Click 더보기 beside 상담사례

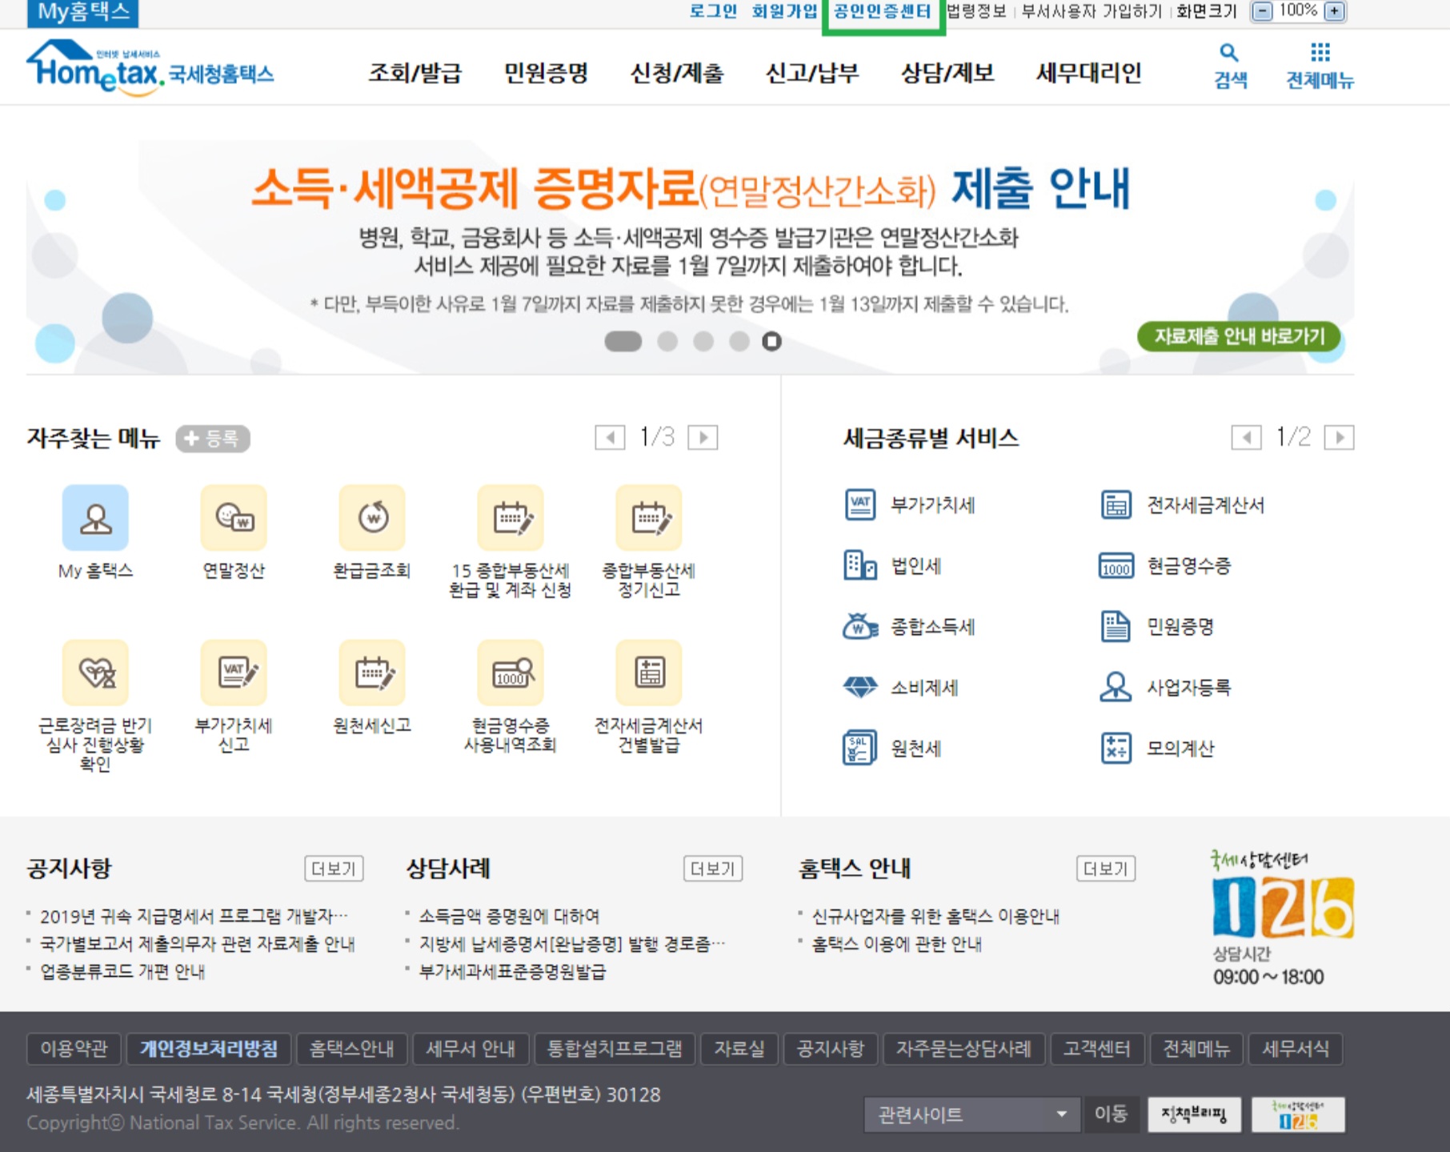pos(713,869)
